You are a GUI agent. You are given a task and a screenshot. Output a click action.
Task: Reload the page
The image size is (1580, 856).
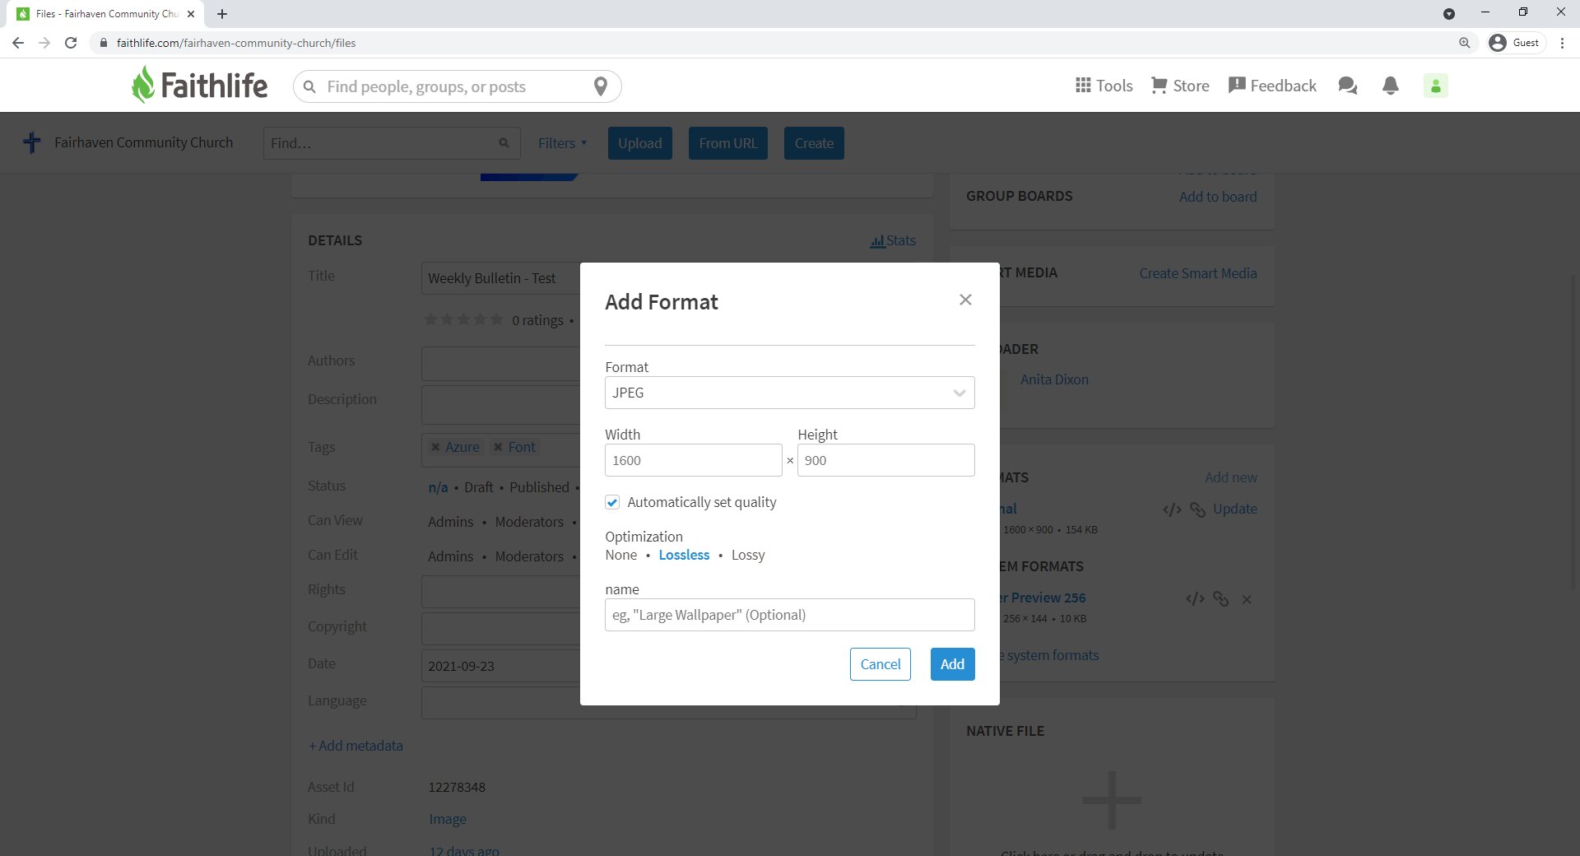tap(71, 43)
